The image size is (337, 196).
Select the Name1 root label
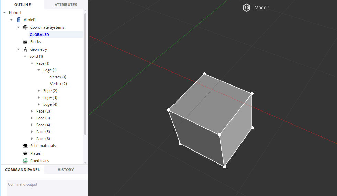click(15, 13)
